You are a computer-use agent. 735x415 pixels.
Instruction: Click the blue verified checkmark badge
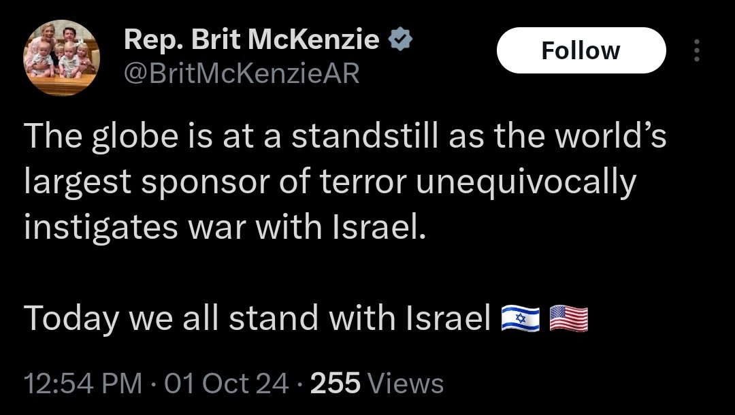(x=399, y=41)
